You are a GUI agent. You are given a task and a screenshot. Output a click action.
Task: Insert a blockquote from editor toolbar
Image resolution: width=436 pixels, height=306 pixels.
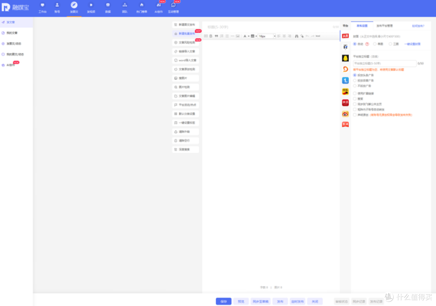pos(216,36)
